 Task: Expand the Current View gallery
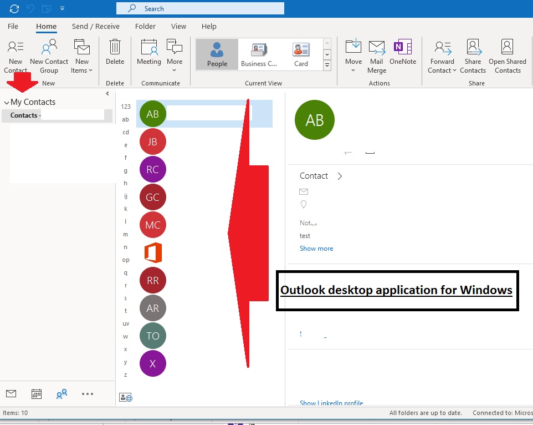coord(327,65)
